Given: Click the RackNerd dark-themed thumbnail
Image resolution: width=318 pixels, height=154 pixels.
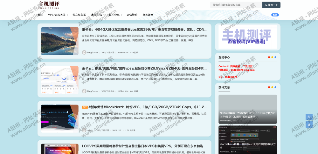Looking at the screenshot, I should coord(60,119).
